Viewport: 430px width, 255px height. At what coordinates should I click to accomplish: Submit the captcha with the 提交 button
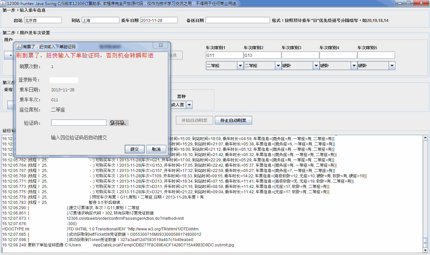134,149
